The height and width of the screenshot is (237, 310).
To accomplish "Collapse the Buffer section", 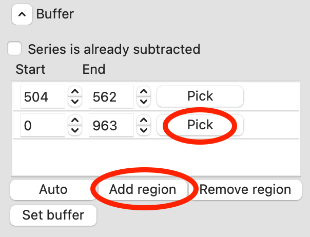I will pos(21,15).
